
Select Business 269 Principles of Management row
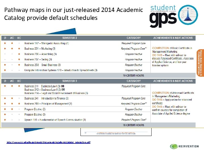76,104
